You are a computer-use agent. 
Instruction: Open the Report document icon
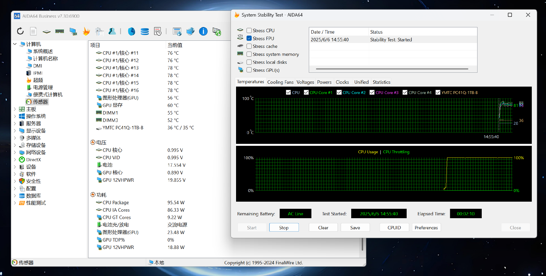tap(33, 31)
